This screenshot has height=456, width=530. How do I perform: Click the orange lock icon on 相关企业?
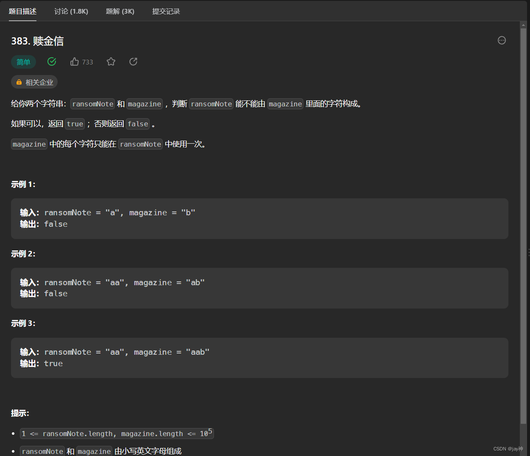pyautogui.click(x=19, y=82)
